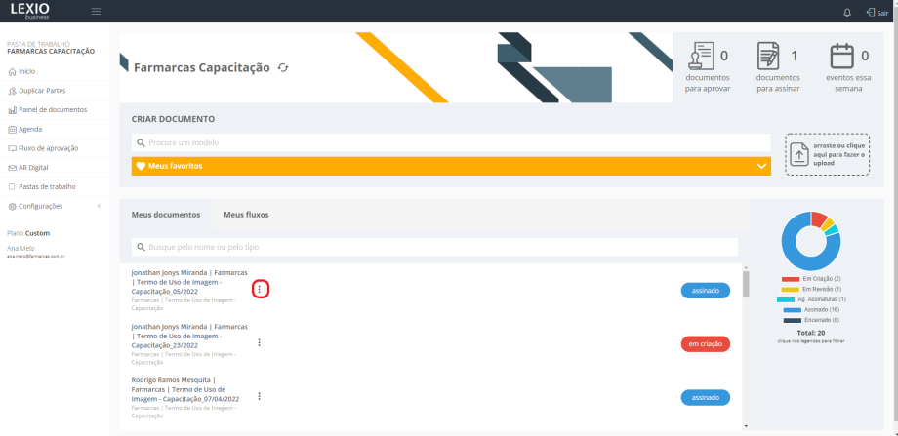Click the model search field

click(451, 142)
